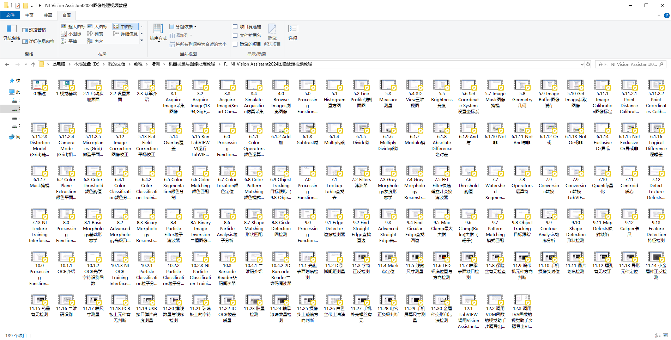The width and height of the screenshot is (671, 340).
Task: Select medium icons (中图标) view
Action: tap(125, 26)
